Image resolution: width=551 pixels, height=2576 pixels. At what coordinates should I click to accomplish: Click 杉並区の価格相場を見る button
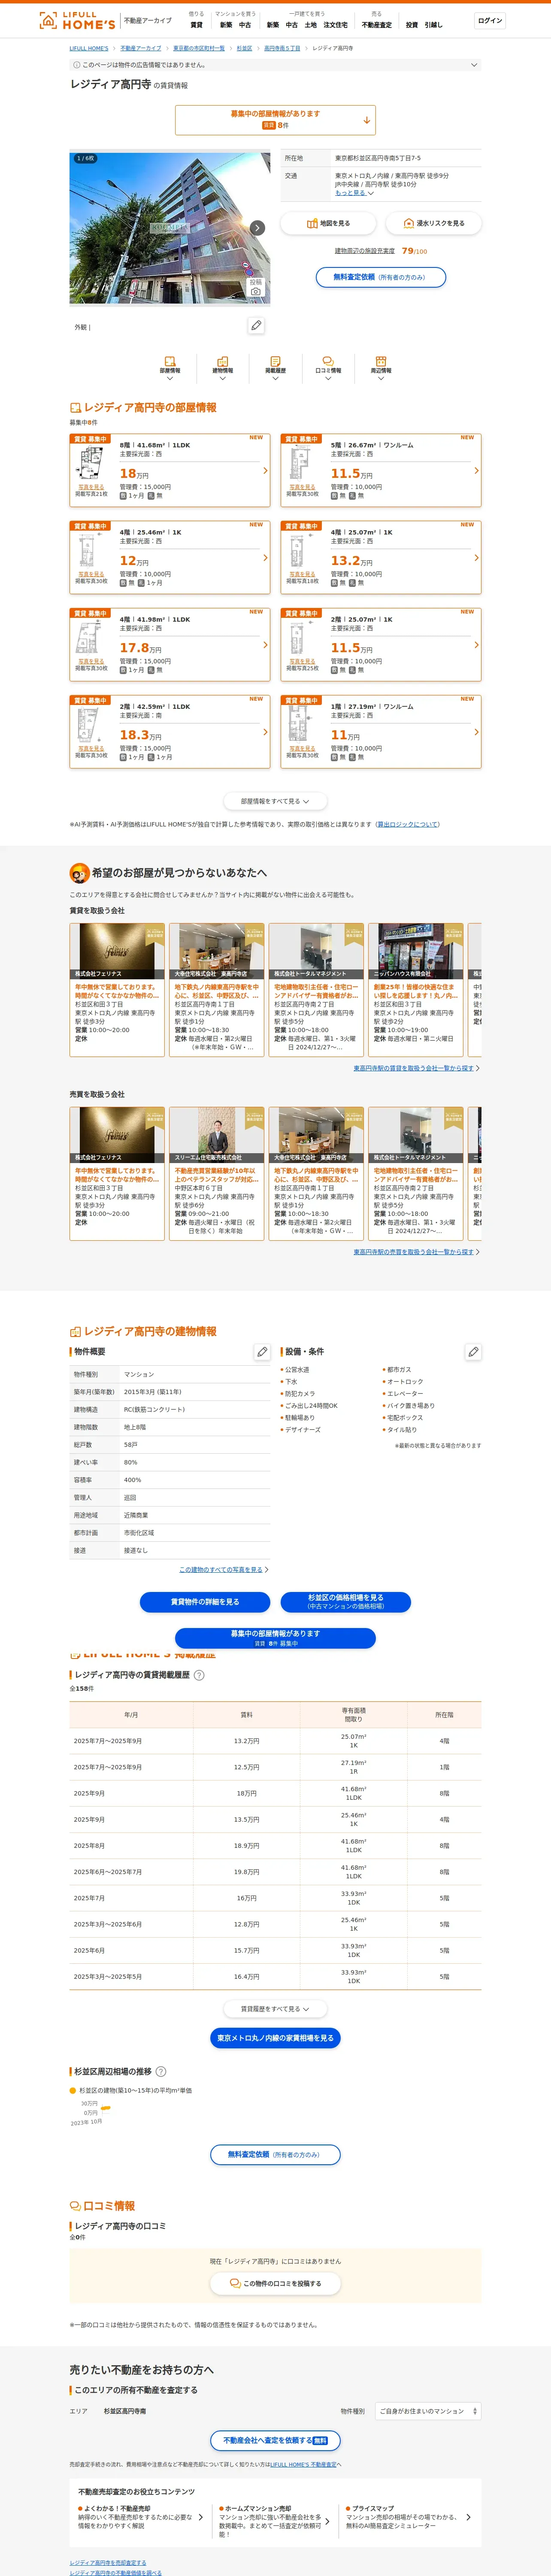click(346, 1602)
